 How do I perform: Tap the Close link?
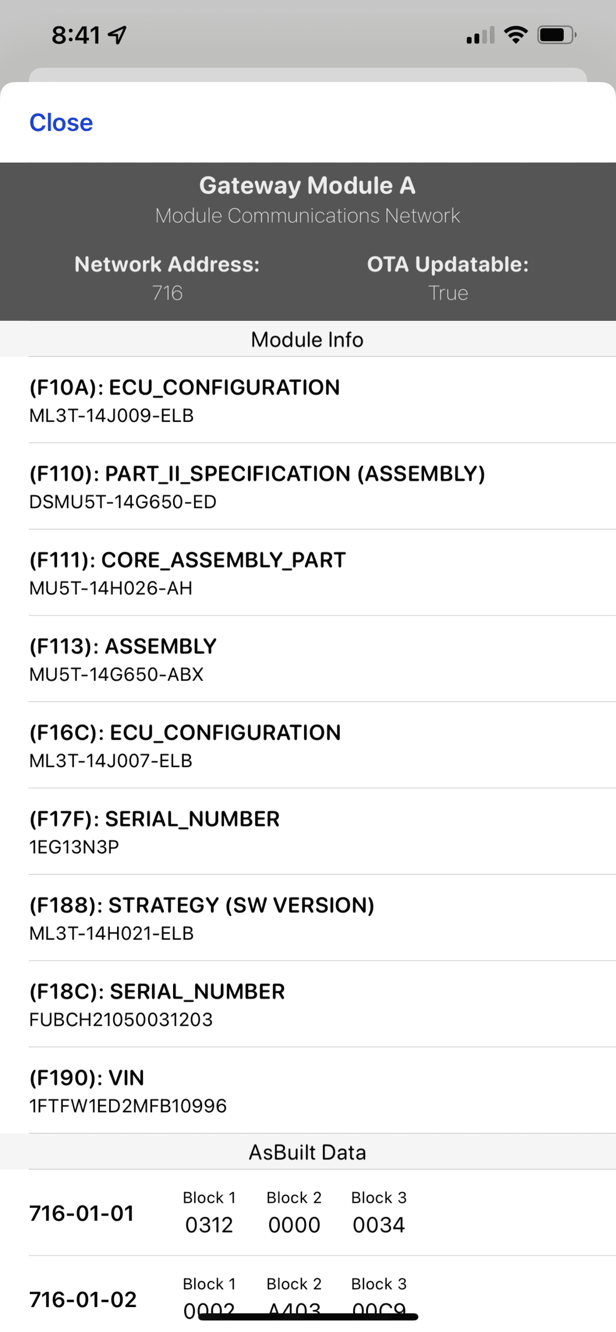[61, 123]
